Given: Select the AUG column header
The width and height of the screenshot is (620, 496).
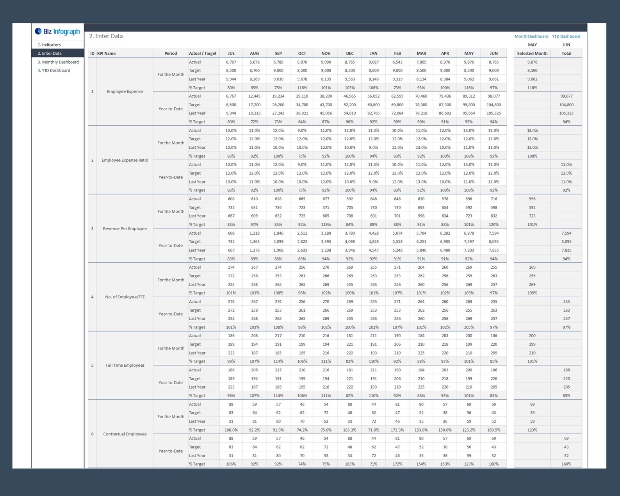Looking at the screenshot, I should coord(254,53).
